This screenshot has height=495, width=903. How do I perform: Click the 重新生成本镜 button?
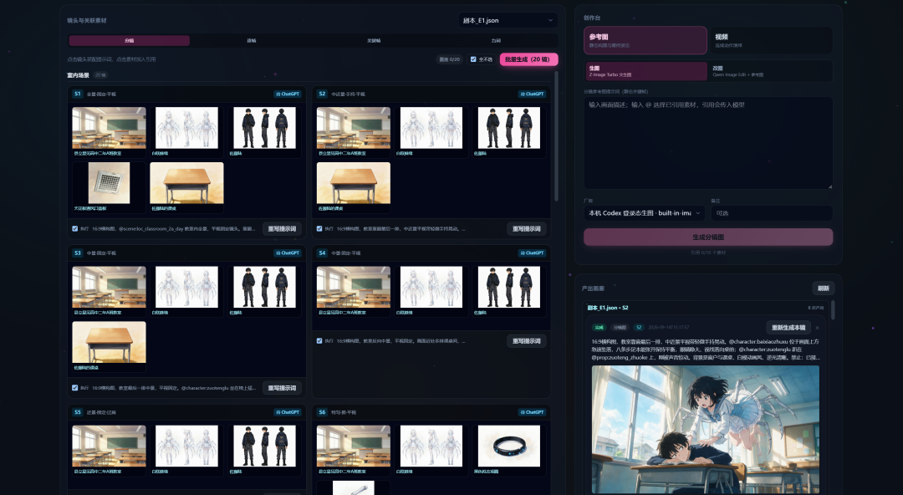click(788, 327)
